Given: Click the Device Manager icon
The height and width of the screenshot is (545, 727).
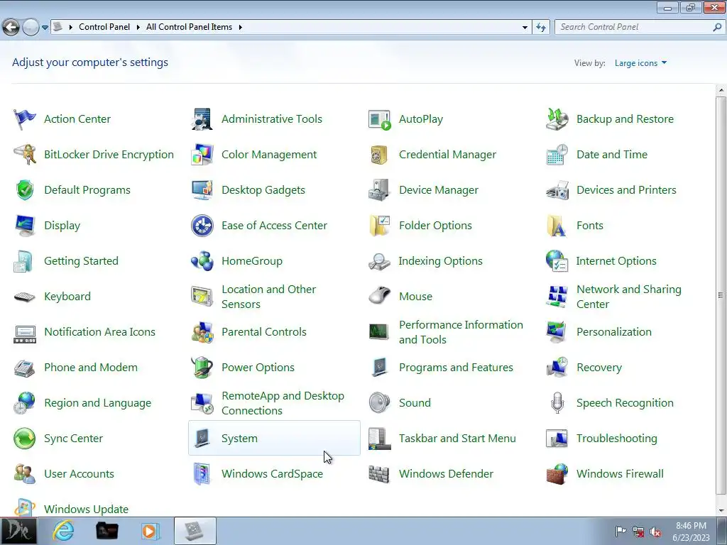Looking at the screenshot, I should coord(380,190).
